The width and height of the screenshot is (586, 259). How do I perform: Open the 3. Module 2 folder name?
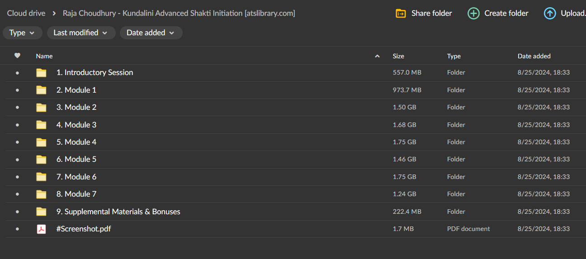76,107
